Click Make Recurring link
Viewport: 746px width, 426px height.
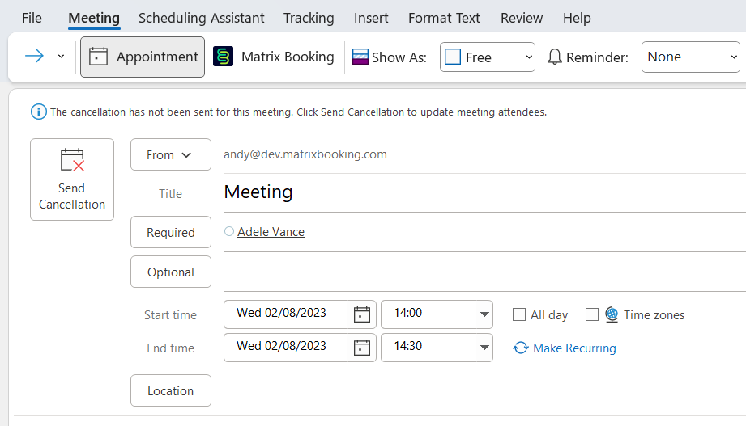click(573, 348)
